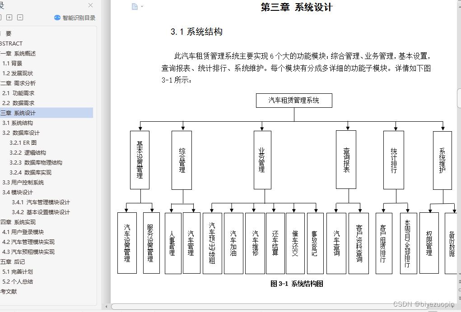This screenshot has height=312, width=461.
Task: Click heading 第三章 系统设计
Action: click(297, 7)
